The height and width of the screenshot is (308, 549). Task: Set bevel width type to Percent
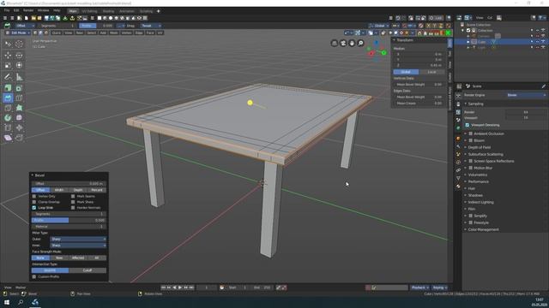click(x=97, y=190)
